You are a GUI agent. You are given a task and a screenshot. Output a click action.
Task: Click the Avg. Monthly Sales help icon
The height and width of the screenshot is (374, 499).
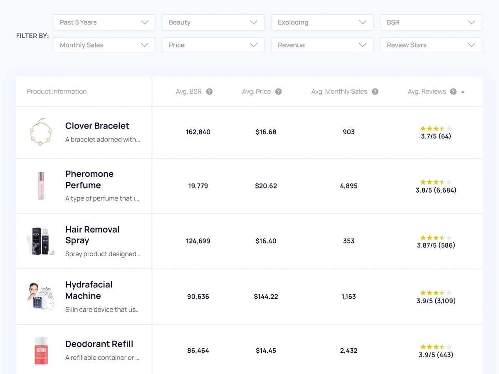375,92
